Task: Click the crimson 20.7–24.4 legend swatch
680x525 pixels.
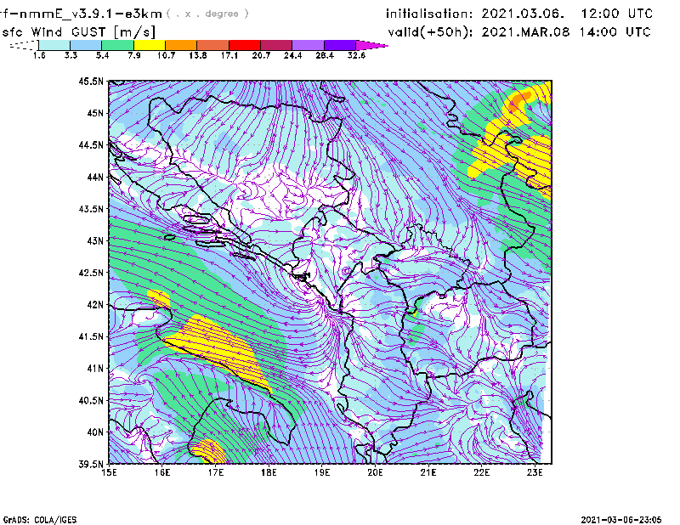Action: [276, 45]
